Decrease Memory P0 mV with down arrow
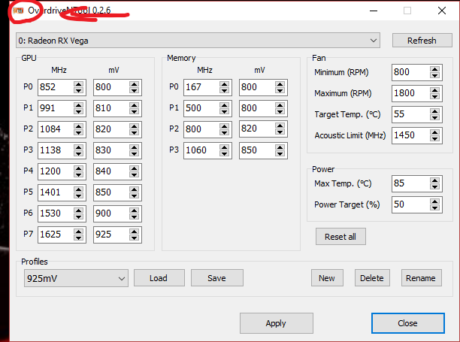 point(280,91)
